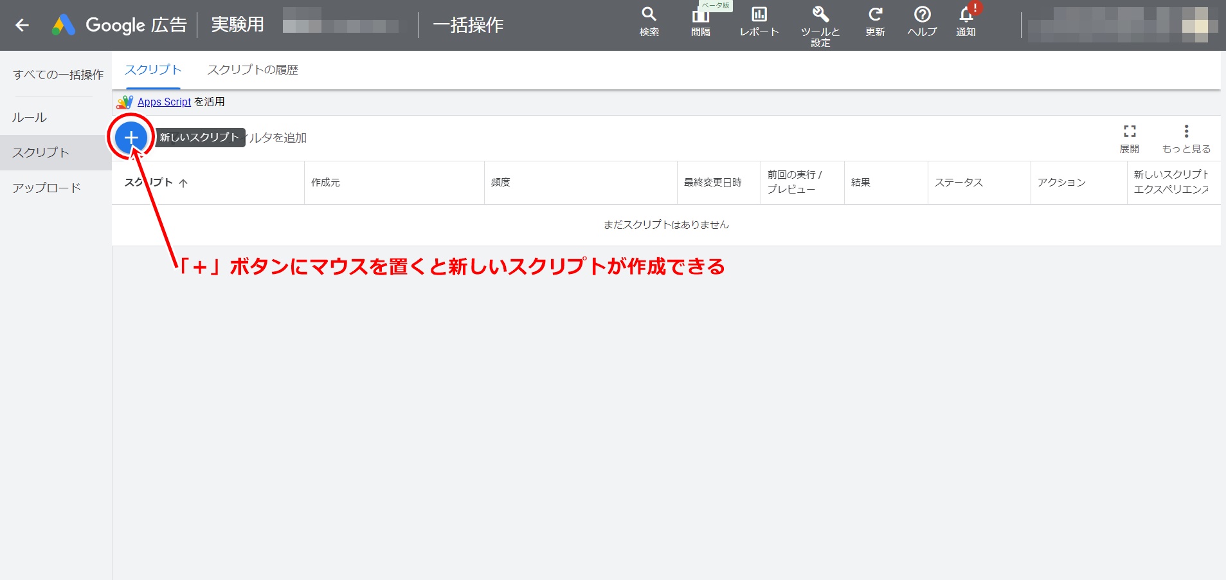Open the ヘルプ help icon
This screenshot has height=580, width=1226.
pyautogui.click(x=922, y=15)
